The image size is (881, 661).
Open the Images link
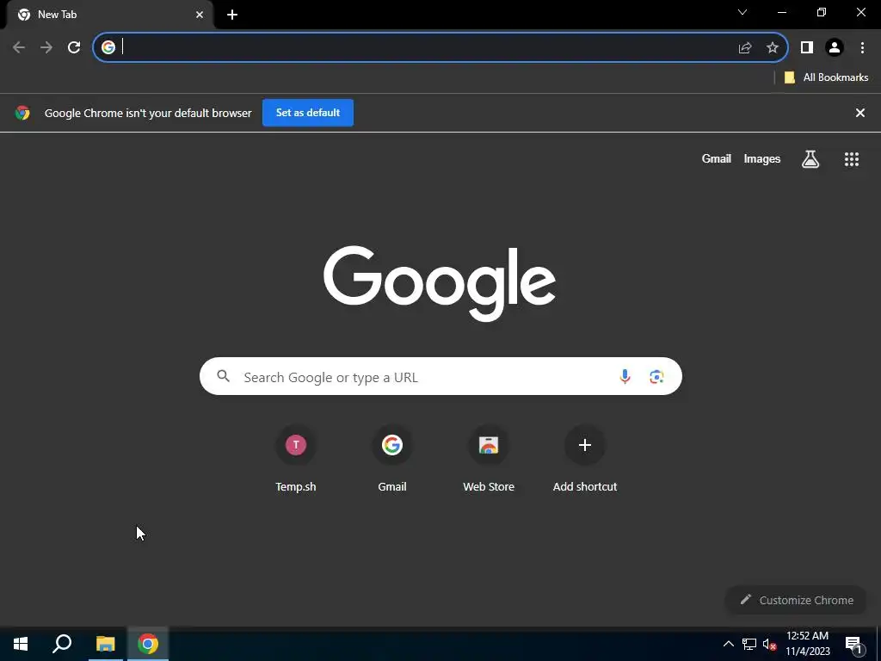coord(762,159)
